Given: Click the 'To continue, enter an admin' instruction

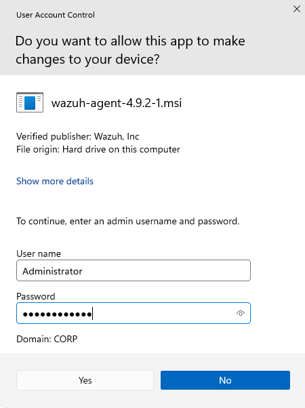Looking at the screenshot, I should click(127, 221).
